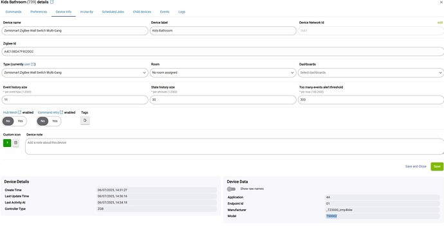Image resolution: width=444 pixels, height=240 pixels.
Task: Click the green Save button
Action: 437,167
